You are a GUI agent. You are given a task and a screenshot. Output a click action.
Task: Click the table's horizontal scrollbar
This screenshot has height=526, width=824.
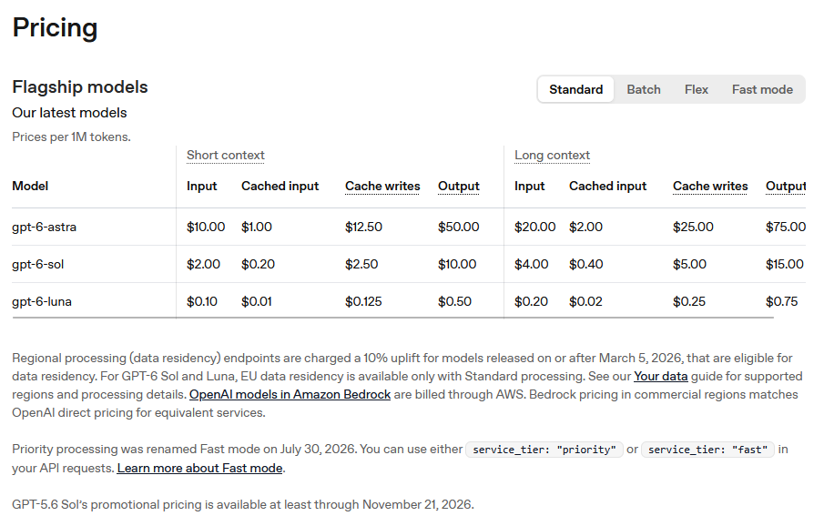pos(393,318)
